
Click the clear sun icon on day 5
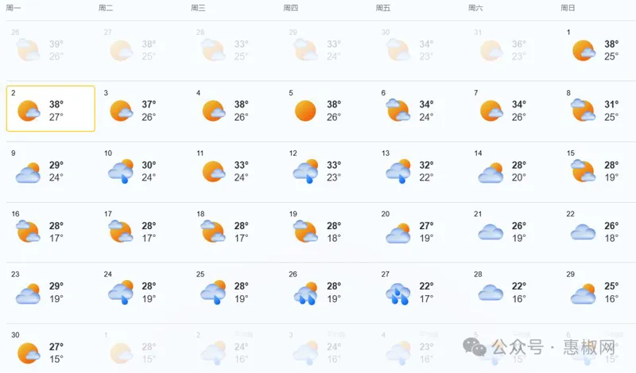click(x=305, y=111)
